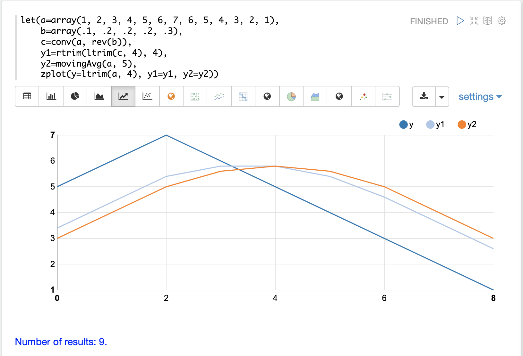Click the open book output icon
523x356 pixels.
[488, 21]
